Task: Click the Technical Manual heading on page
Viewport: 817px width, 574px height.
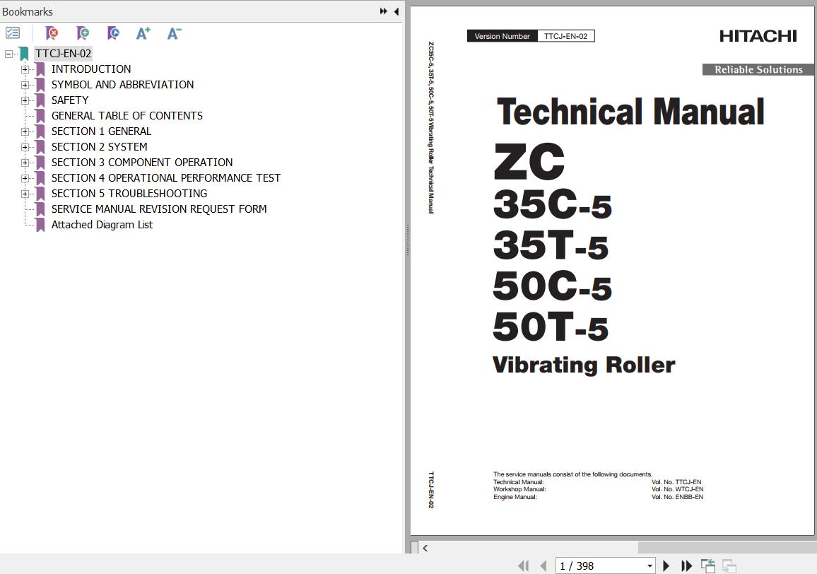Action: 630,112
